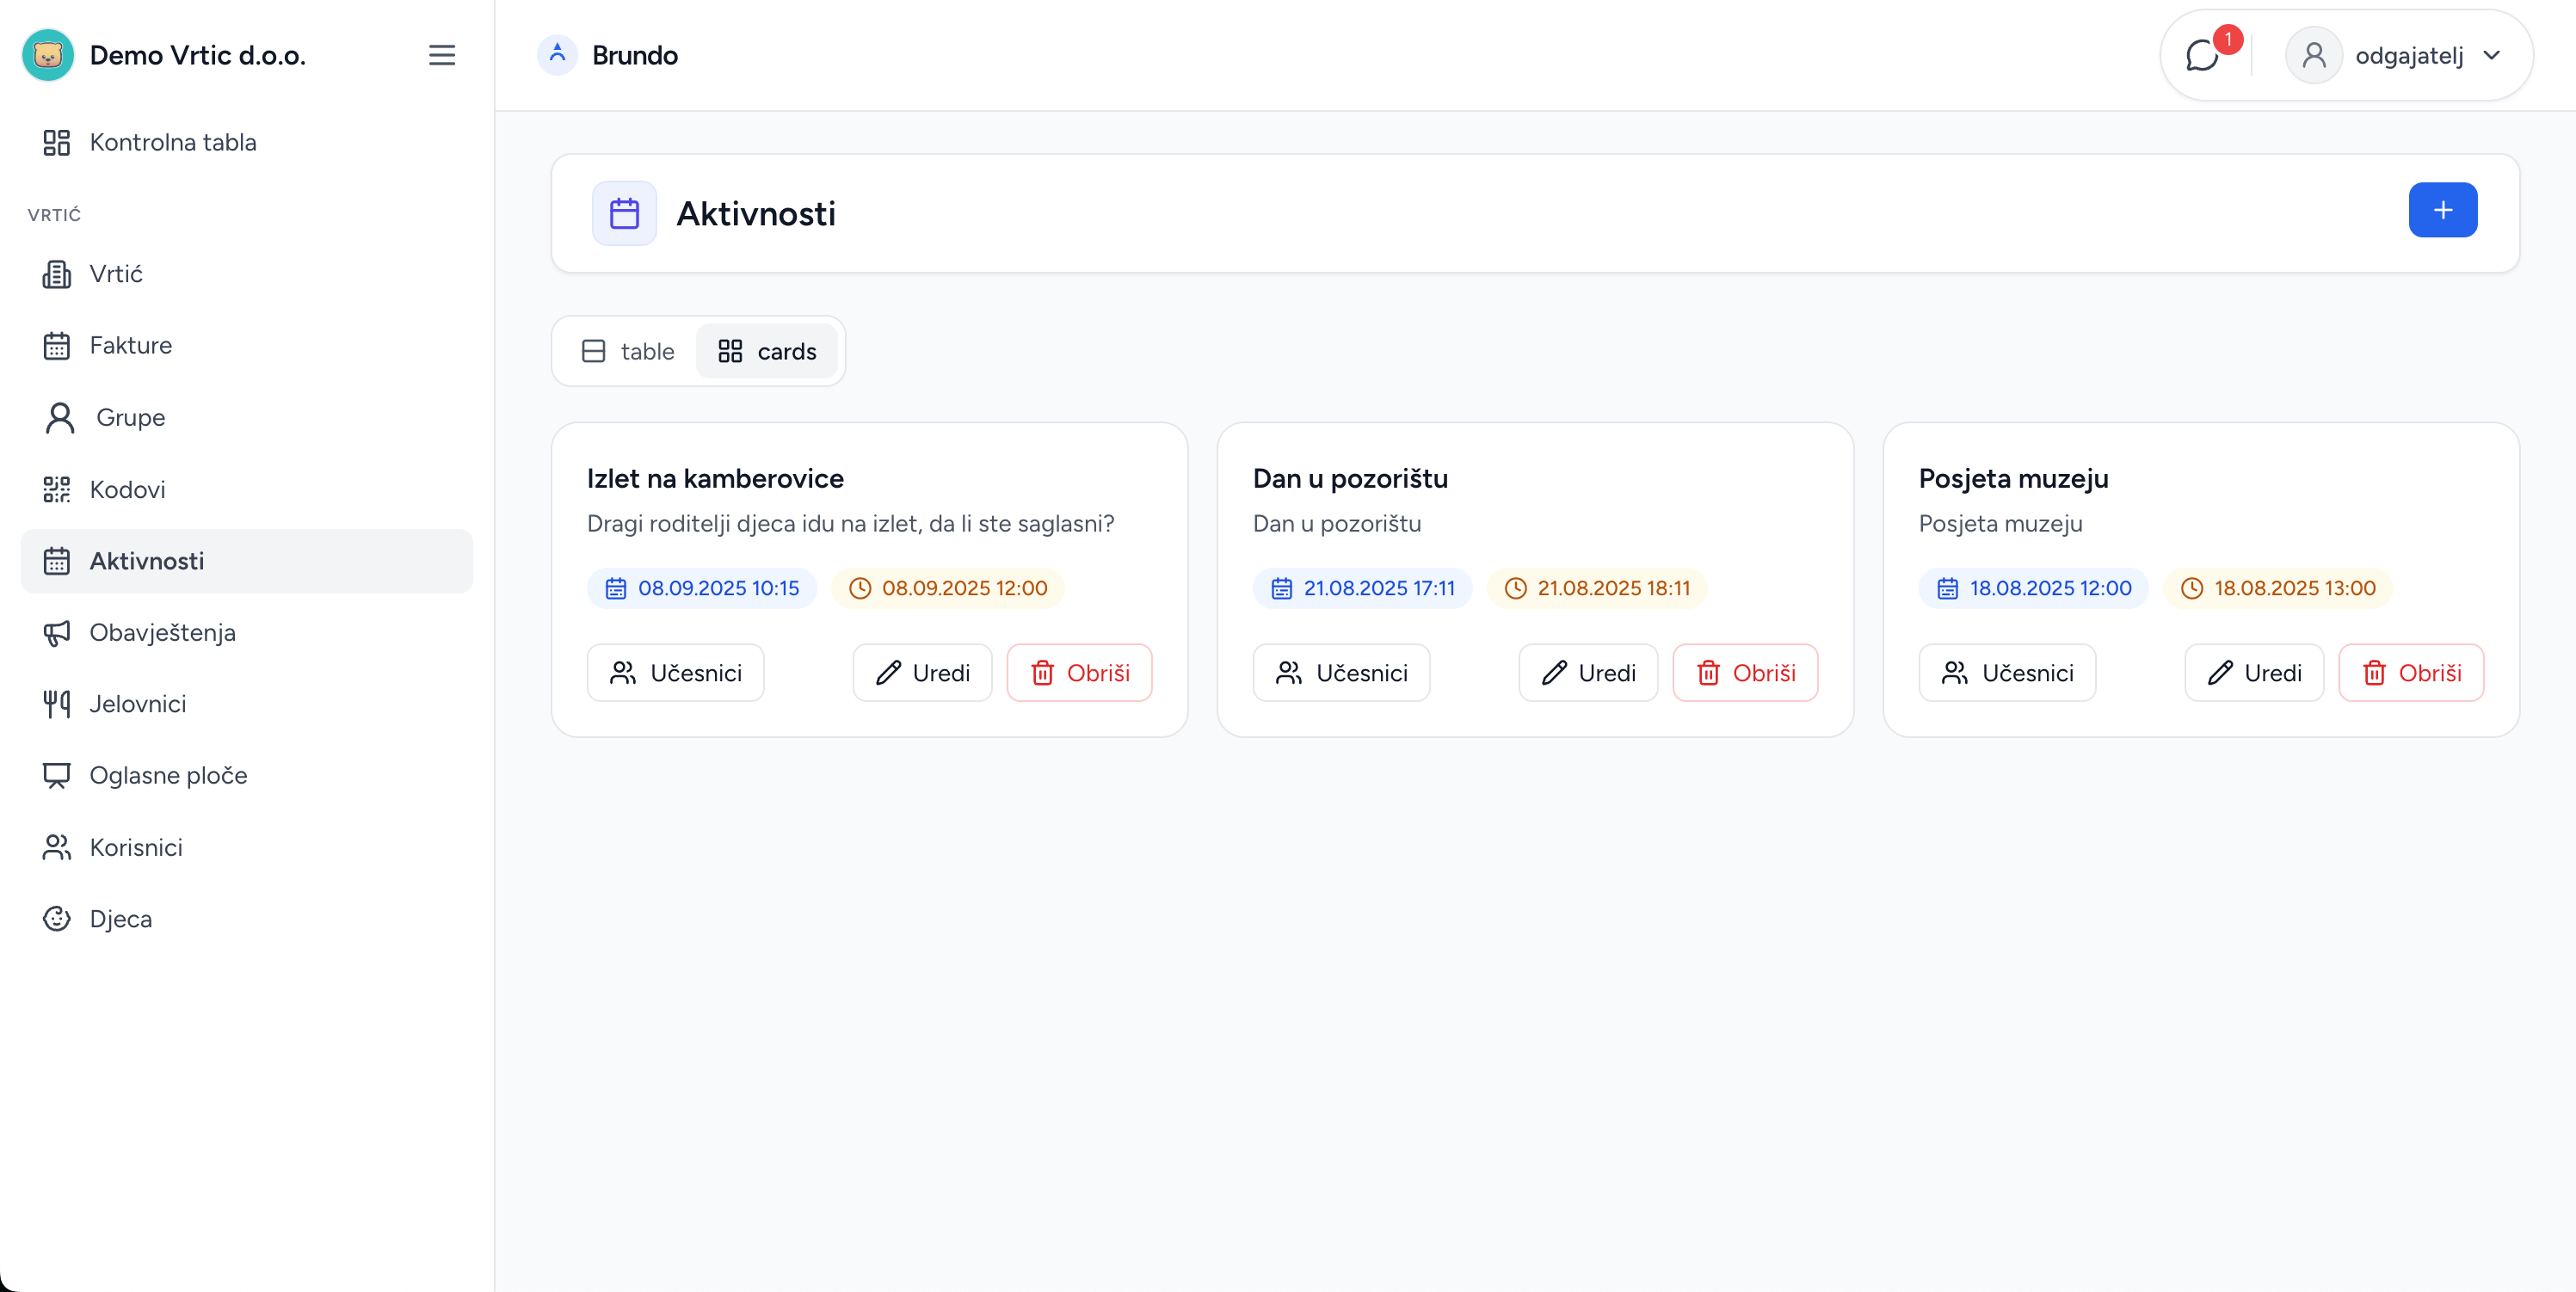Click the Posjeta muzeju card title
Screen dimensions: 2576x1292
(2013, 479)
